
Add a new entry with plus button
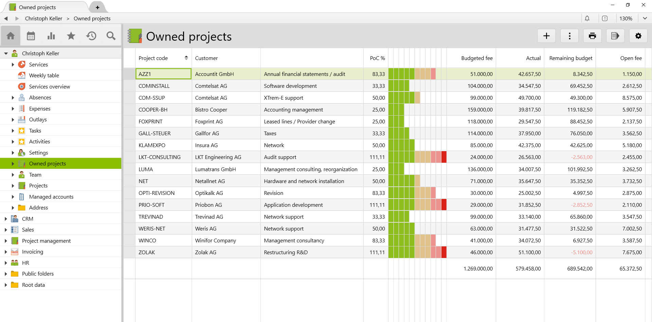pos(546,36)
